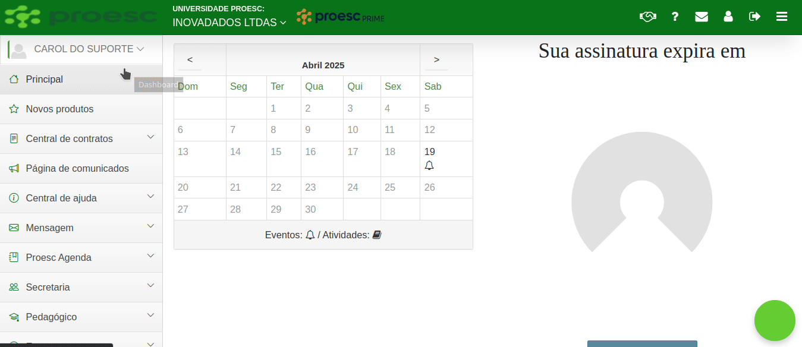This screenshot has height=347, width=802.
Task: Open the help question mark icon
Action: [675, 17]
